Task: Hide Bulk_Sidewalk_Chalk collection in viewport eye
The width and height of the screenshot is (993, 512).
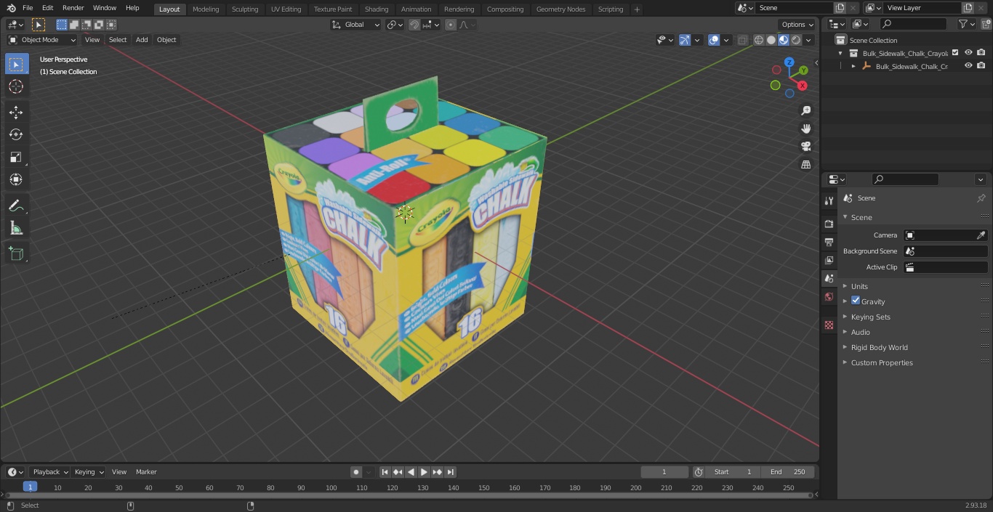Action: coord(968,53)
